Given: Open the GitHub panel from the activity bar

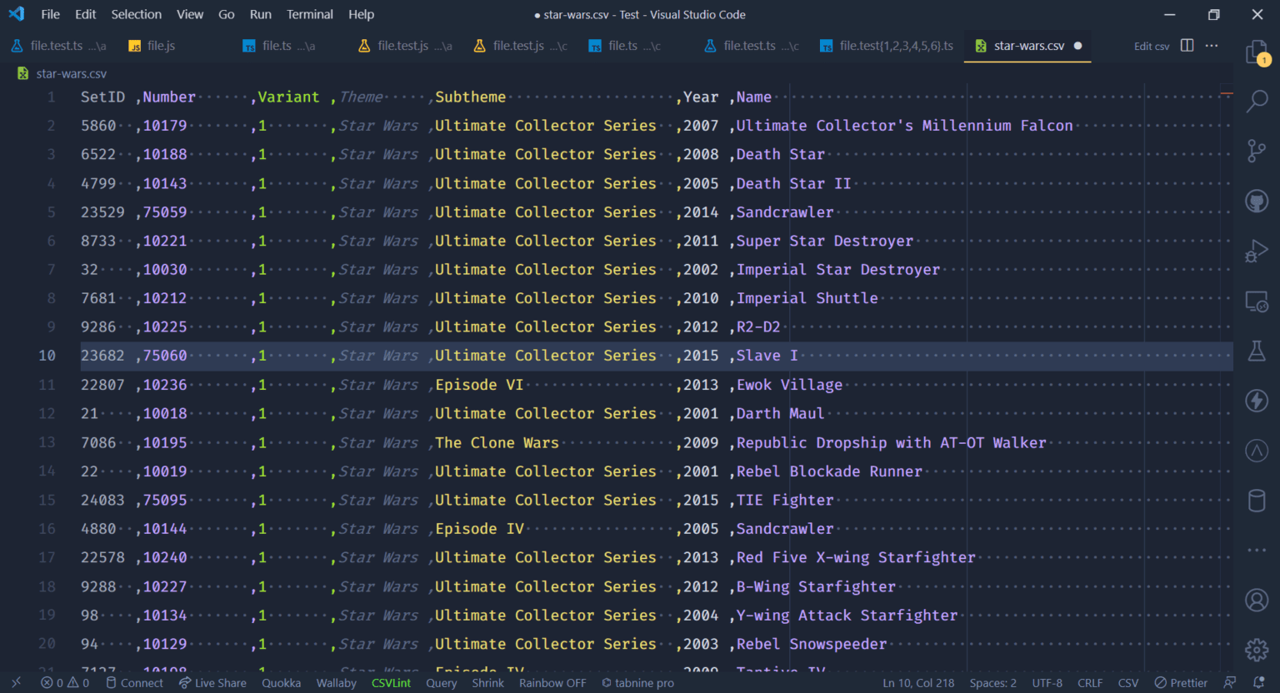Looking at the screenshot, I should point(1257,200).
